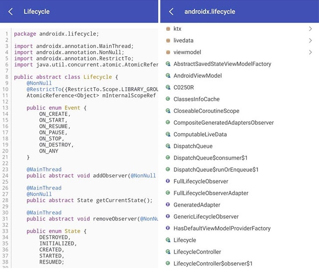Select CloseableCoroutineScope in the list
Viewport: 319px width, 271px height.
click(206, 111)
